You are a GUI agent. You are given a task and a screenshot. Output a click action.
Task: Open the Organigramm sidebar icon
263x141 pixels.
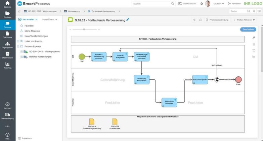pos(7,45)
